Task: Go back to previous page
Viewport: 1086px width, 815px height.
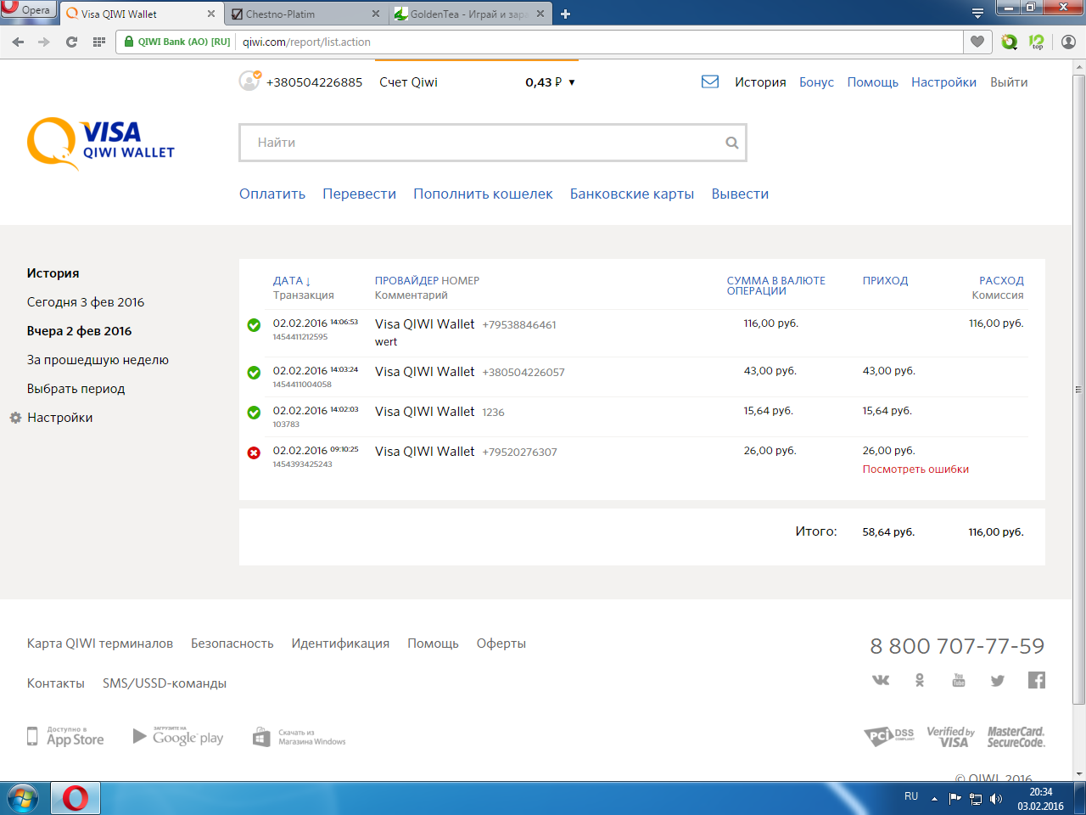Action: point(18,42)
